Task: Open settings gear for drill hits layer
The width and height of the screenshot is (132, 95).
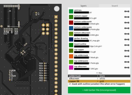Action: (x=125, y=11)
